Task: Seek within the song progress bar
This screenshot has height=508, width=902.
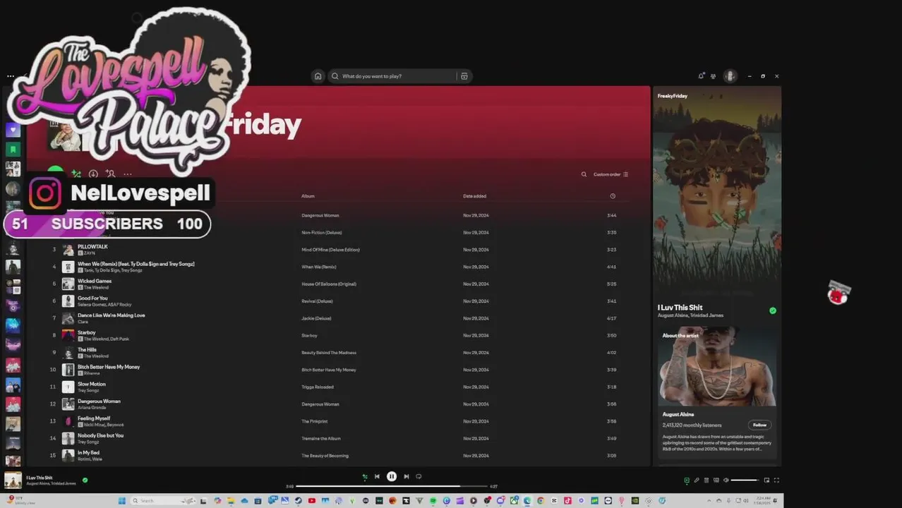Action: pyautogui.click(x=392, y=486)
